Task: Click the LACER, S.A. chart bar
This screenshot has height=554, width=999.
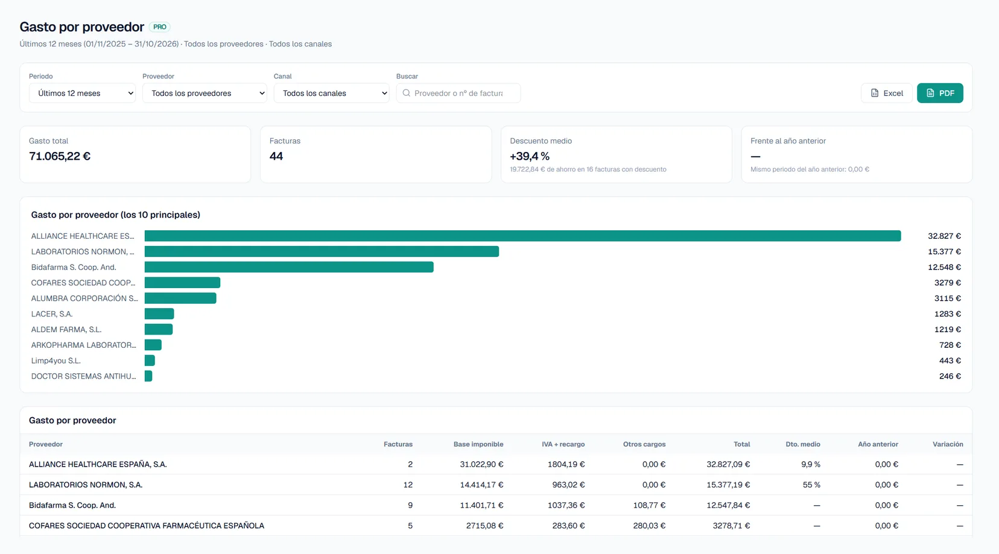Action: click(x=159, y=314)
